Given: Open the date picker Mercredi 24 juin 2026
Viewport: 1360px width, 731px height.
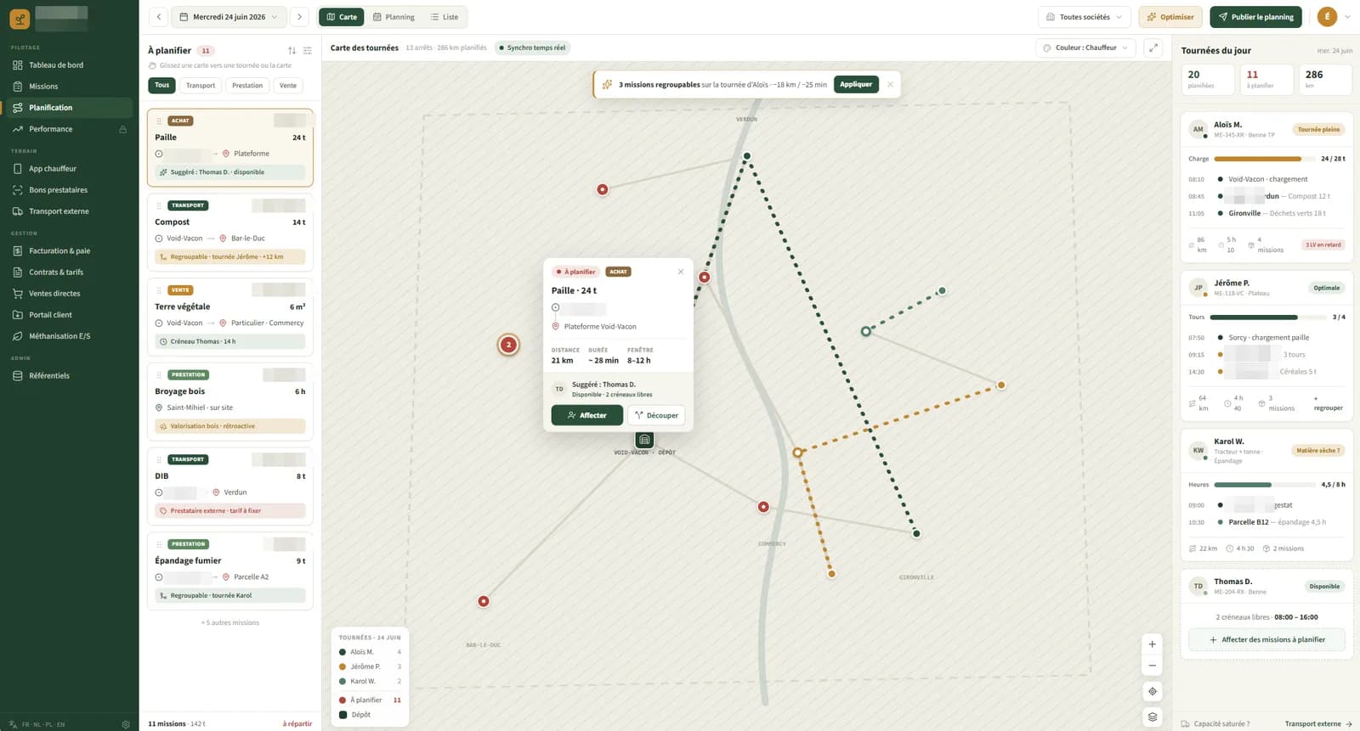Looking at the screenshot, I should point(229,17).
